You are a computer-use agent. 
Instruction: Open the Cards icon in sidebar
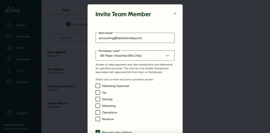tap(9, 48)
